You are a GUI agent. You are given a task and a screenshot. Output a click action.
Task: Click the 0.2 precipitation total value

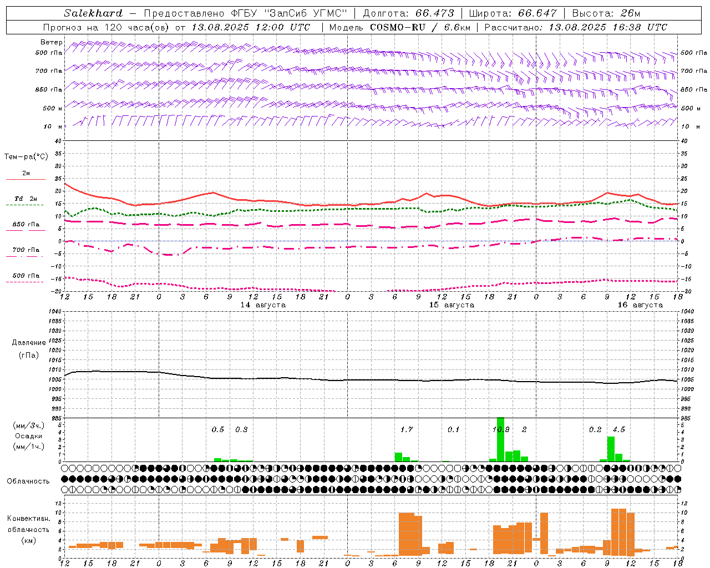point(595,429)
